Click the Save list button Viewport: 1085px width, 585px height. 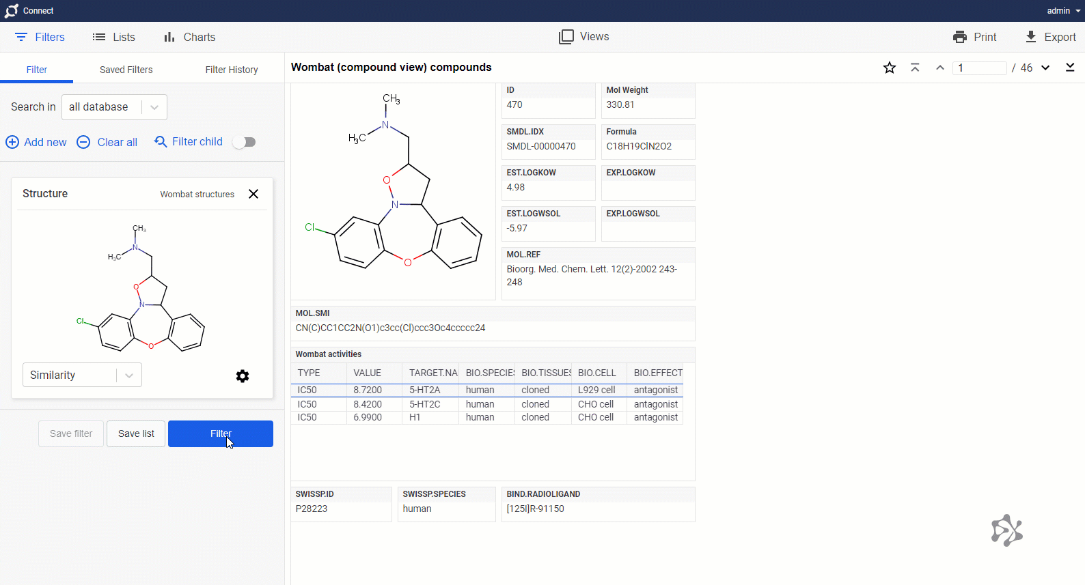tap(136, 433)
